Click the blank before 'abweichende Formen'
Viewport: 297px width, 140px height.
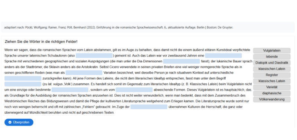(134, 90)
